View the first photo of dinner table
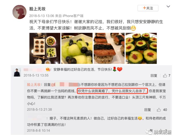Screen dimensions: 177x140 pyautogui.click(x=45, y=48)
